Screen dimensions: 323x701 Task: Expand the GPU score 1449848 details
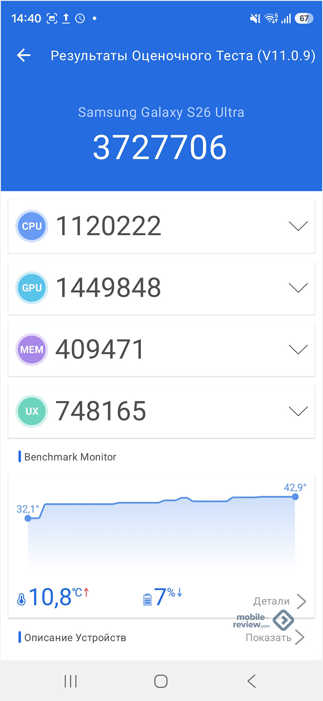point(298,288)
